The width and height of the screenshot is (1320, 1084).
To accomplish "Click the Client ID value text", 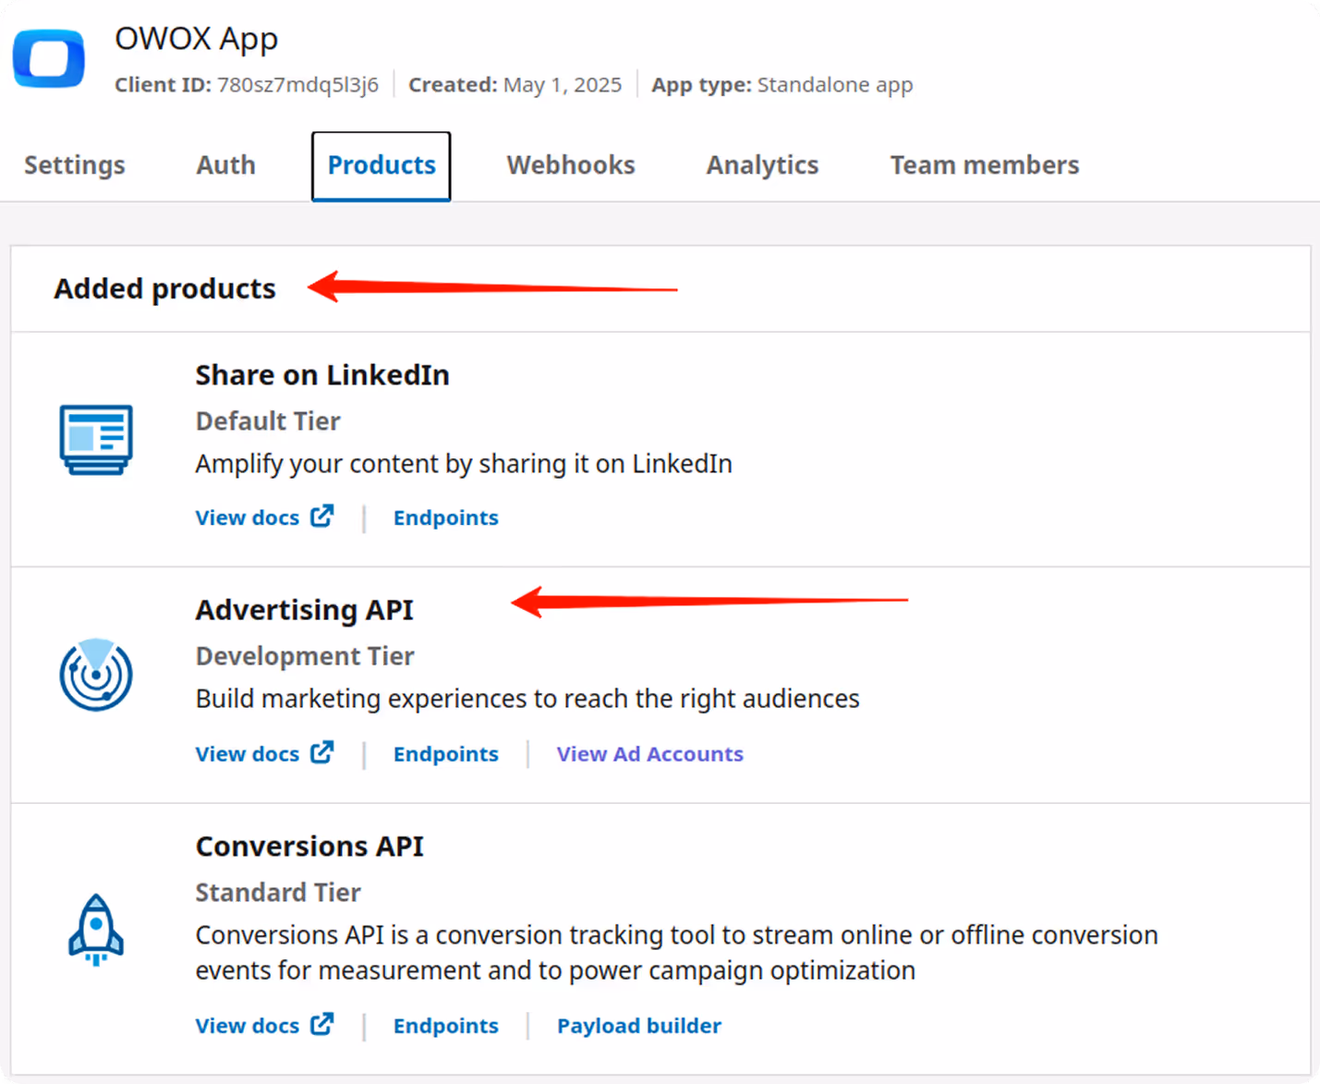I will (297, 84).
